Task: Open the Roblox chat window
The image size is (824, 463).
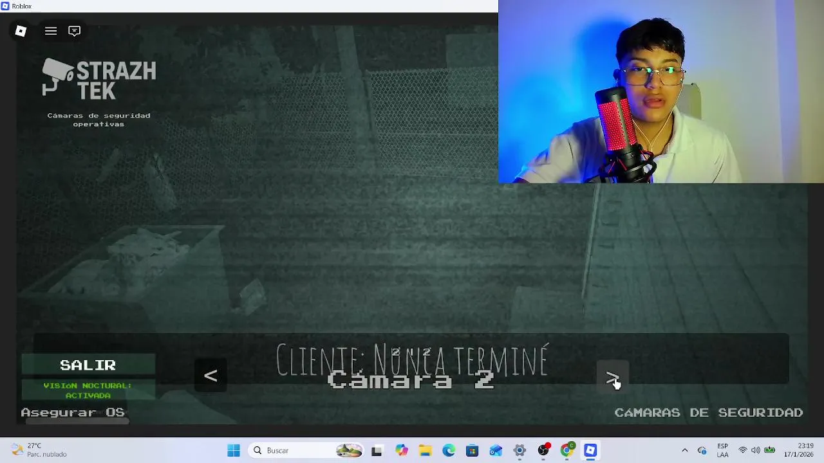Action: click(x=75, y=31)
